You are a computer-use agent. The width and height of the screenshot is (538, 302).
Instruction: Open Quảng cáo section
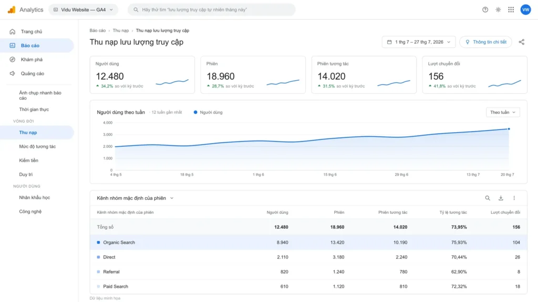click(37, 73)
